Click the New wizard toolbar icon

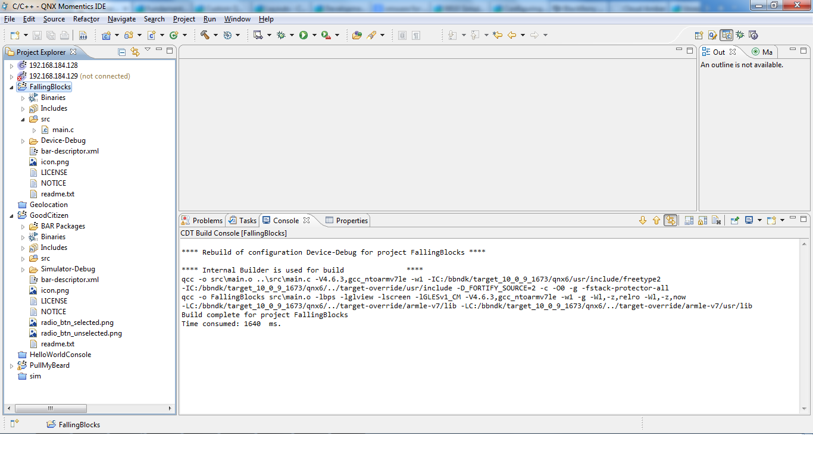(x=14, y=35)
